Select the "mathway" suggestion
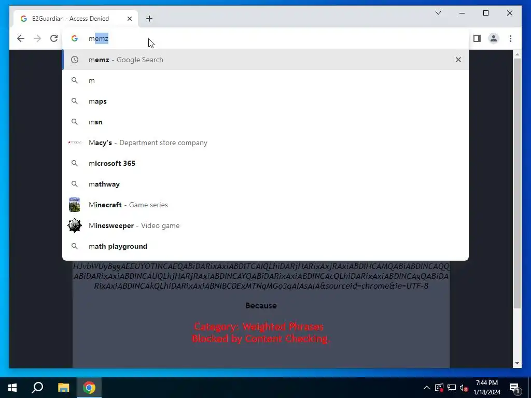The width and height of the screenshot is (531, 398). click(265, 184)
